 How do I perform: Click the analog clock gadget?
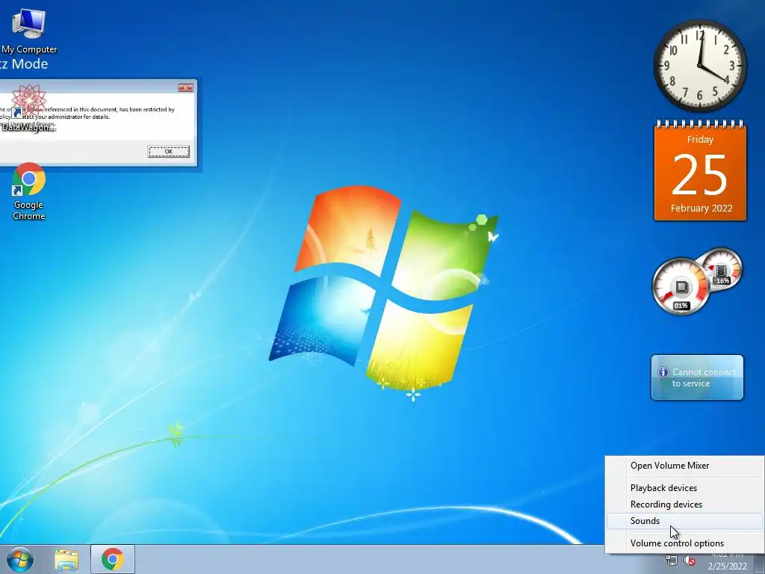[x=699, y=66]
